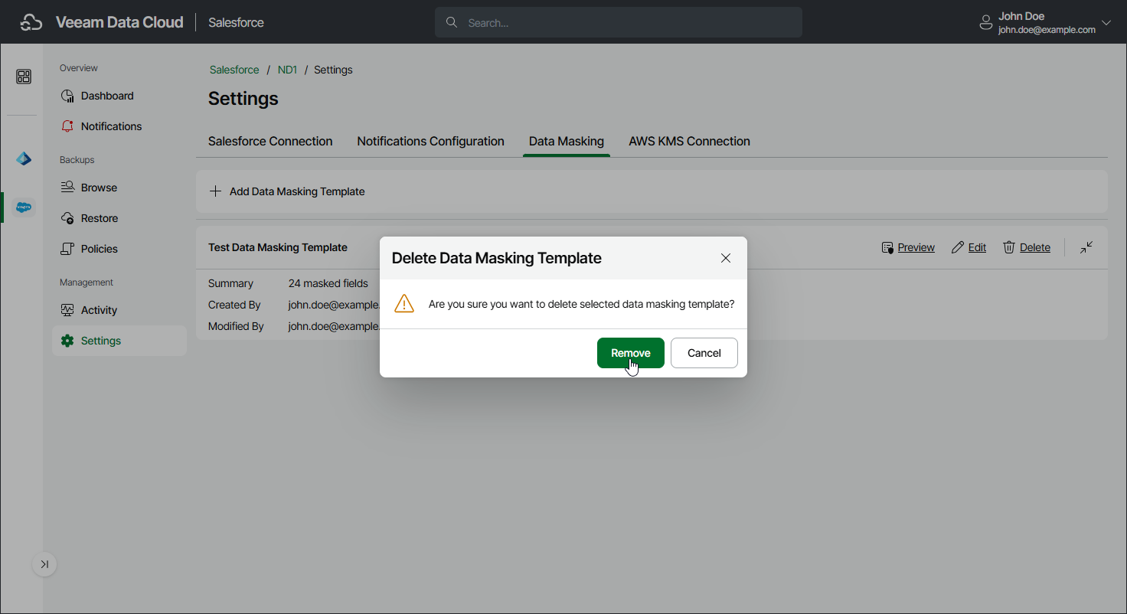1127x614 pixels.
Task: Click the user avatar icon
Action: click(986, 23)
